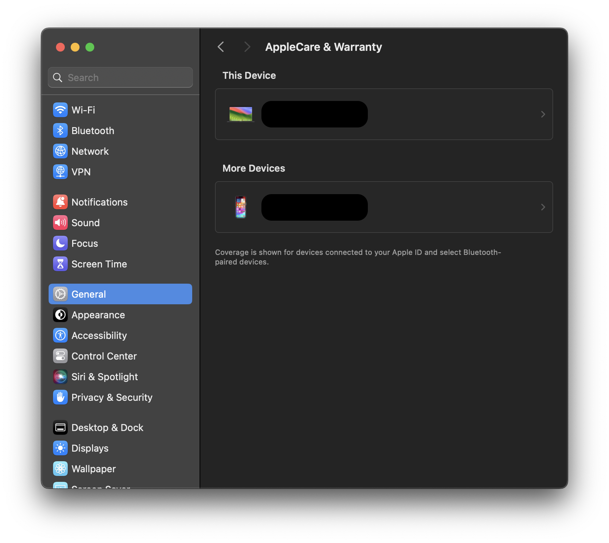Expand This Device row chevron

[543, 114]
